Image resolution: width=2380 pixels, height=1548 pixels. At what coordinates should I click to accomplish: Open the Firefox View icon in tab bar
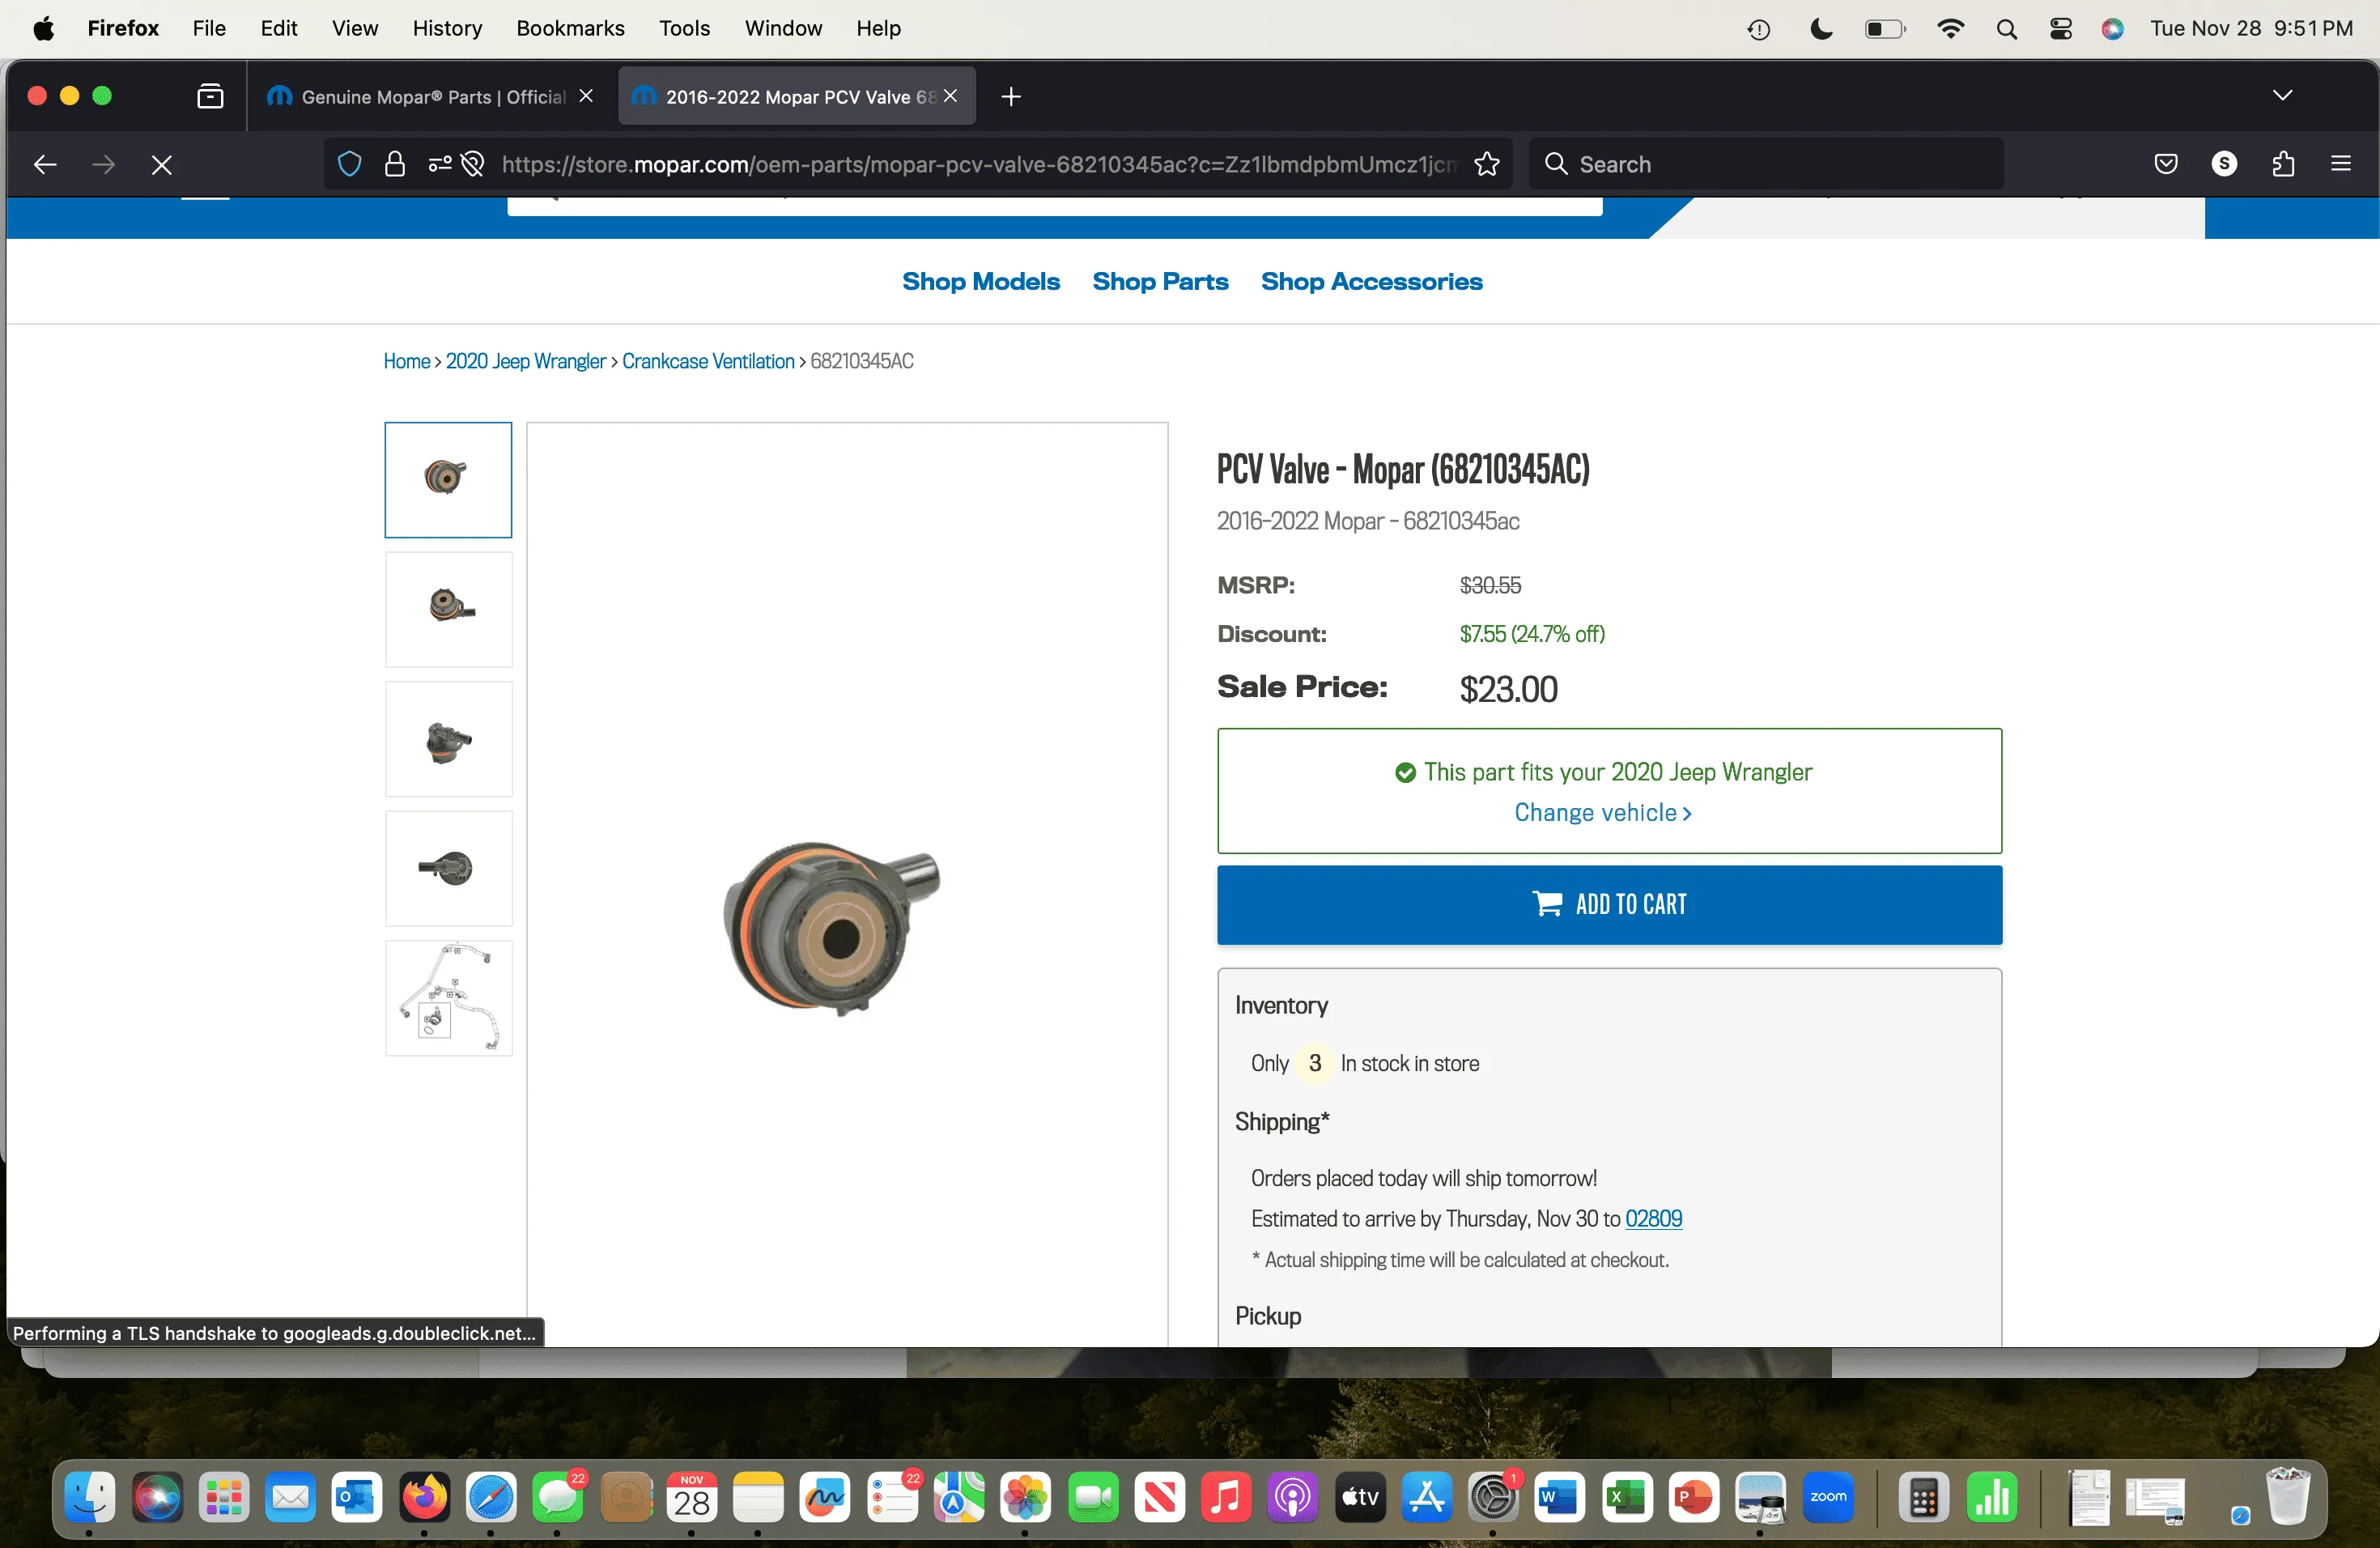tap(210, 96)
